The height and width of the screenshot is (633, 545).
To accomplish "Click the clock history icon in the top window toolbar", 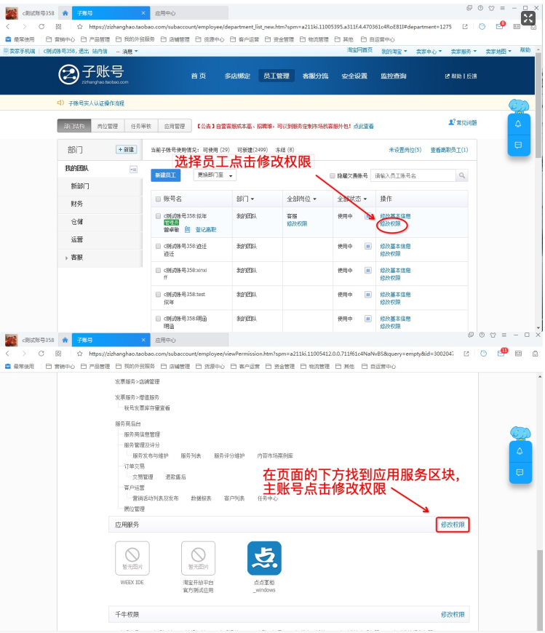I will coord(482,27).
